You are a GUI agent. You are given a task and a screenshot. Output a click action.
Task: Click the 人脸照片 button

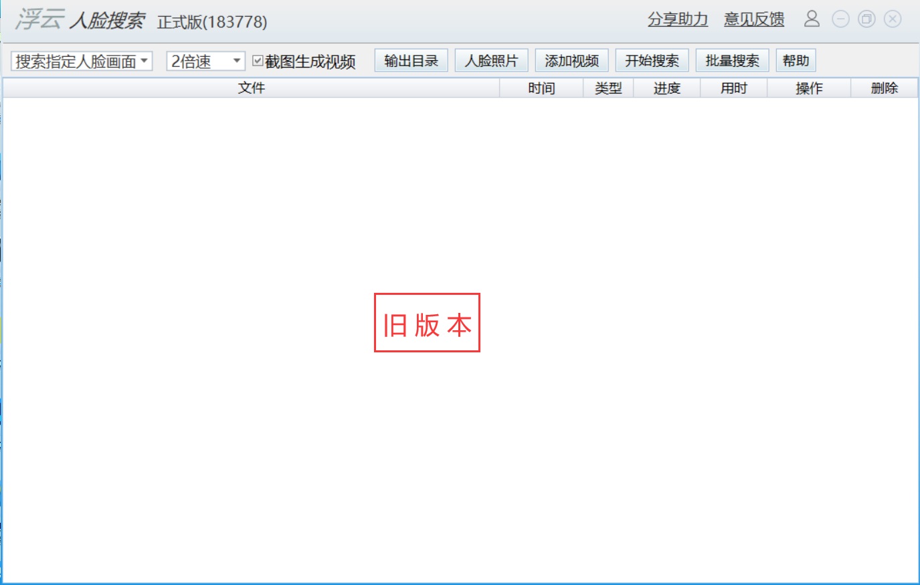click(491, 60)
